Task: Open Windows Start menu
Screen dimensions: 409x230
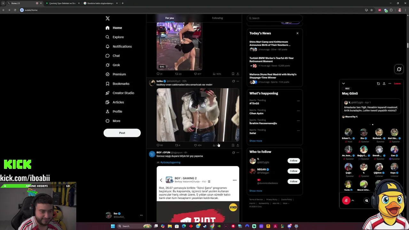Action: coord(113,226)
